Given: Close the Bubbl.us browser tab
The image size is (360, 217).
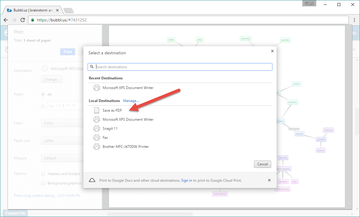Looking at the screenshot, I should pos(57,10).
